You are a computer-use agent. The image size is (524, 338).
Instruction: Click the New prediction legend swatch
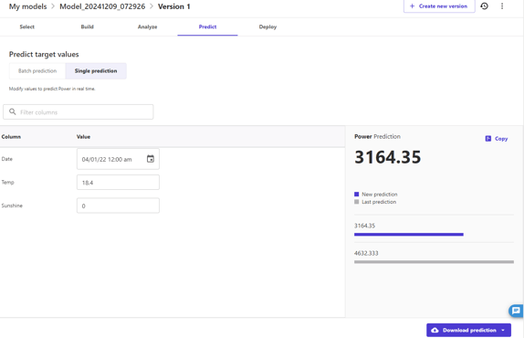pyautogui.click(x=357, y=195)
